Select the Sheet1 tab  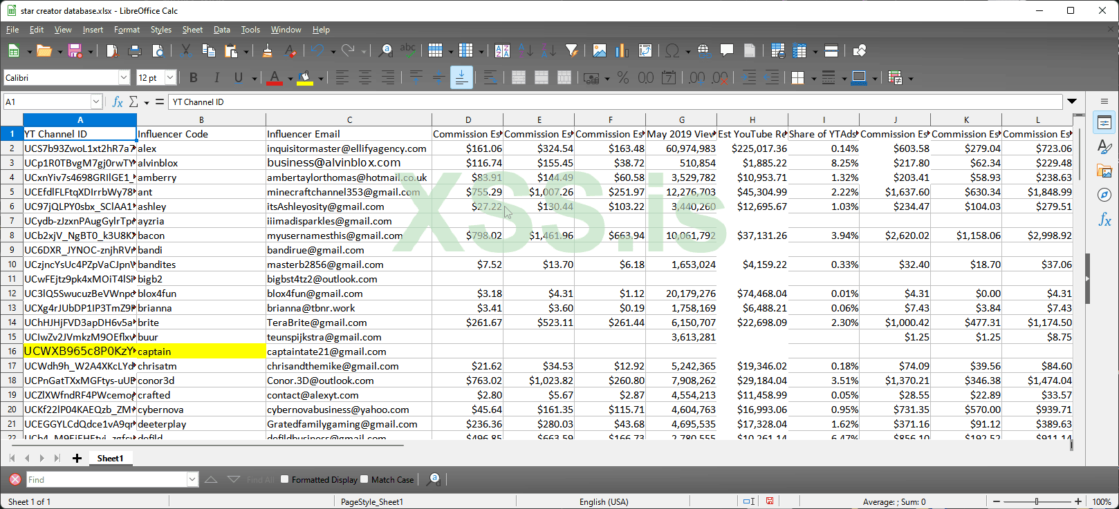click(x=110, y=459)
